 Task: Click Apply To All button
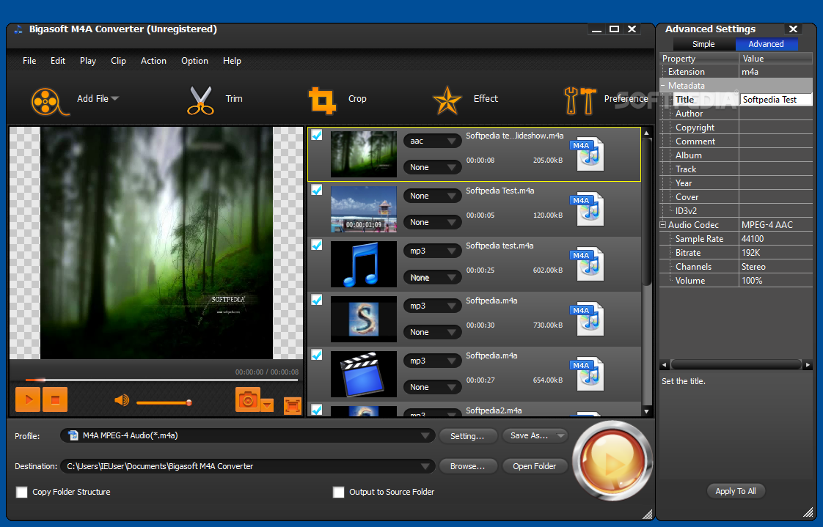pos(736,491)
